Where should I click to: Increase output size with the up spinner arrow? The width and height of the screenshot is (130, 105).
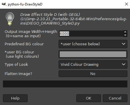click(125, 32)
